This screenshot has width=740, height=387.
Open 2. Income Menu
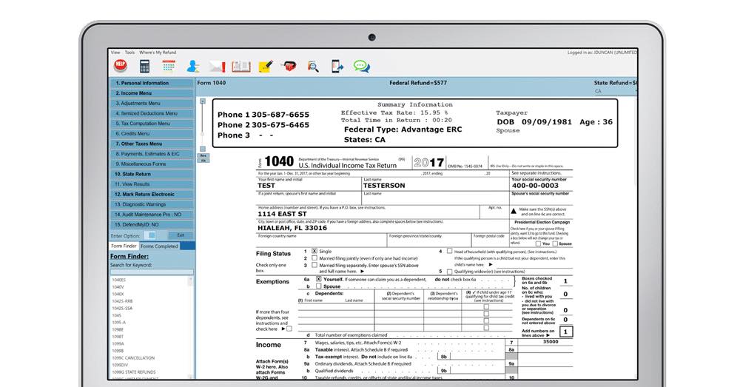(152, 93)
